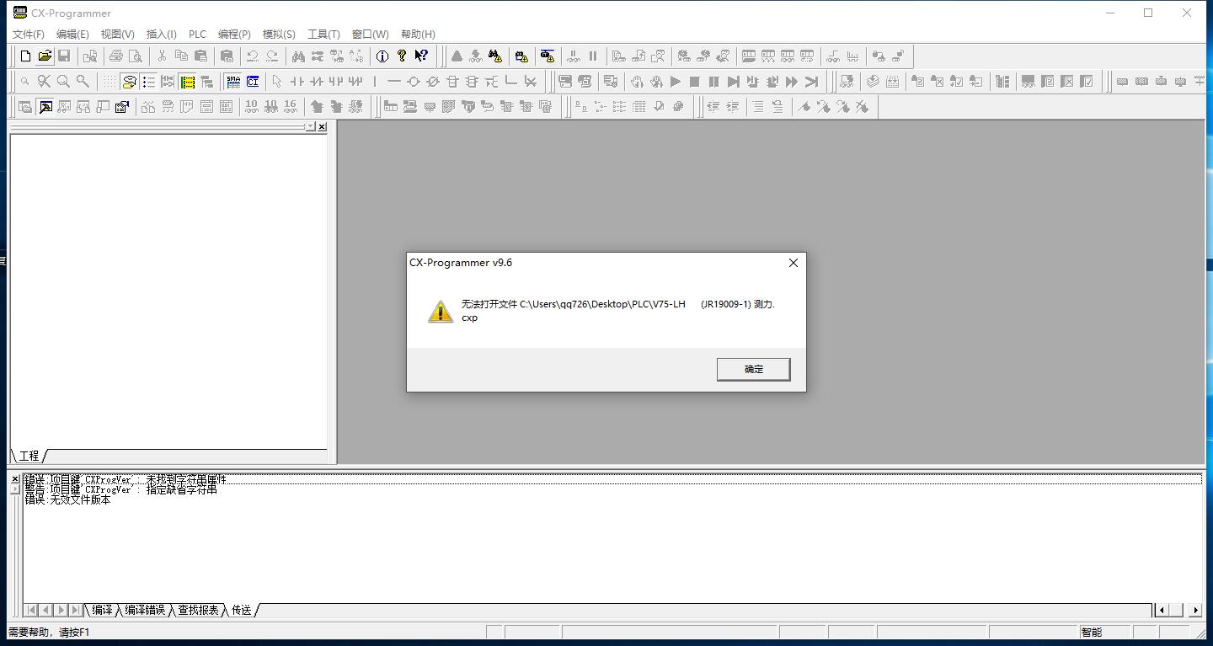Click the New file icon in toolbar
The width and height of the screenshot is (1213, 646).
point(25,56)
